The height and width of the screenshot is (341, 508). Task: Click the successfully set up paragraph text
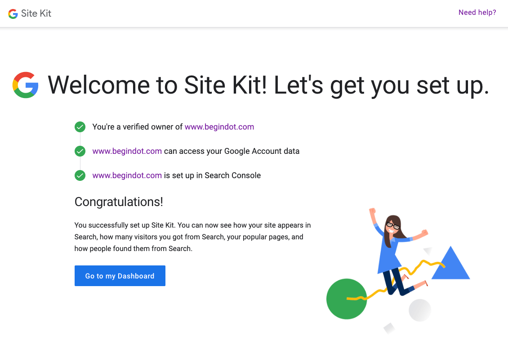[x=192, y=237]
